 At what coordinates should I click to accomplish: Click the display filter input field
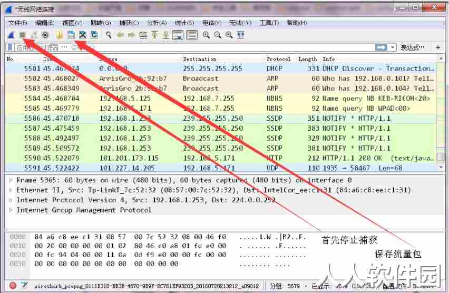pos(193,47)
